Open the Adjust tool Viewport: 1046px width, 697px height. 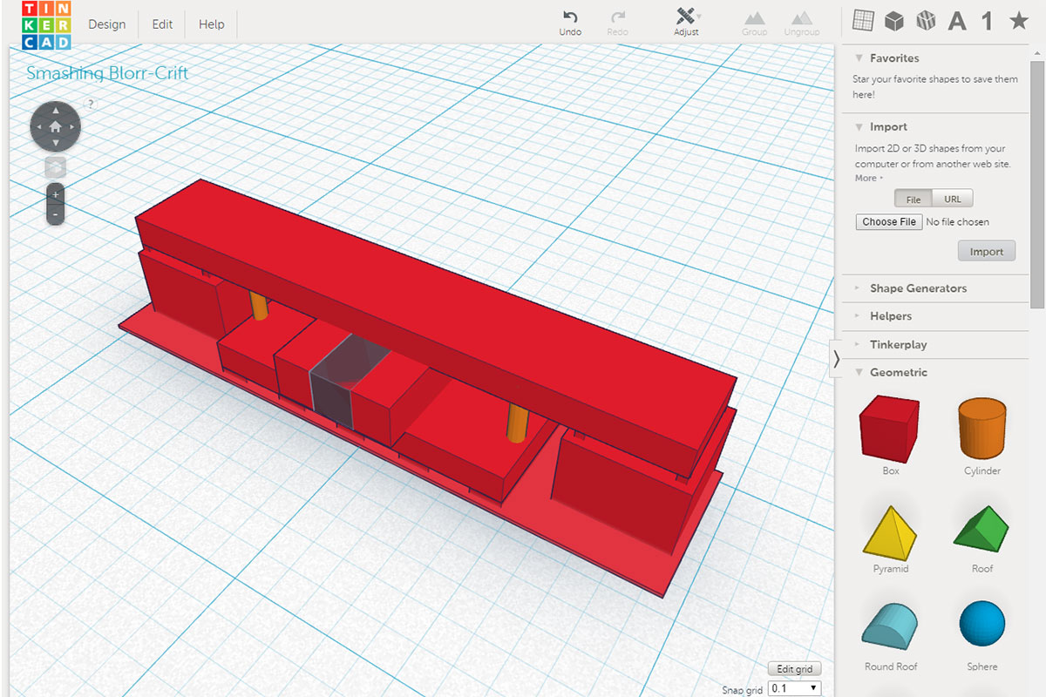pyautogui.click(x=686, y=17)
